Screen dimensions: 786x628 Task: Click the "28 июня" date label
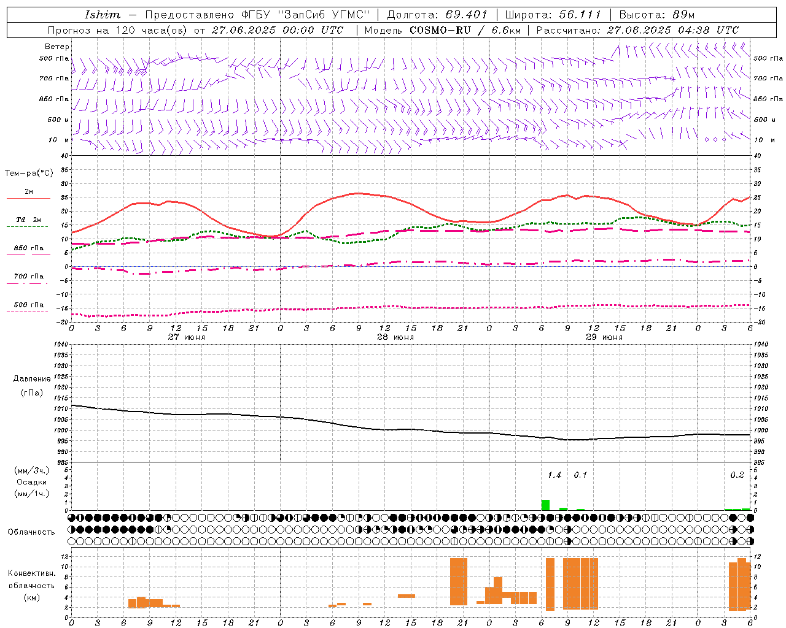click(395, 337)
